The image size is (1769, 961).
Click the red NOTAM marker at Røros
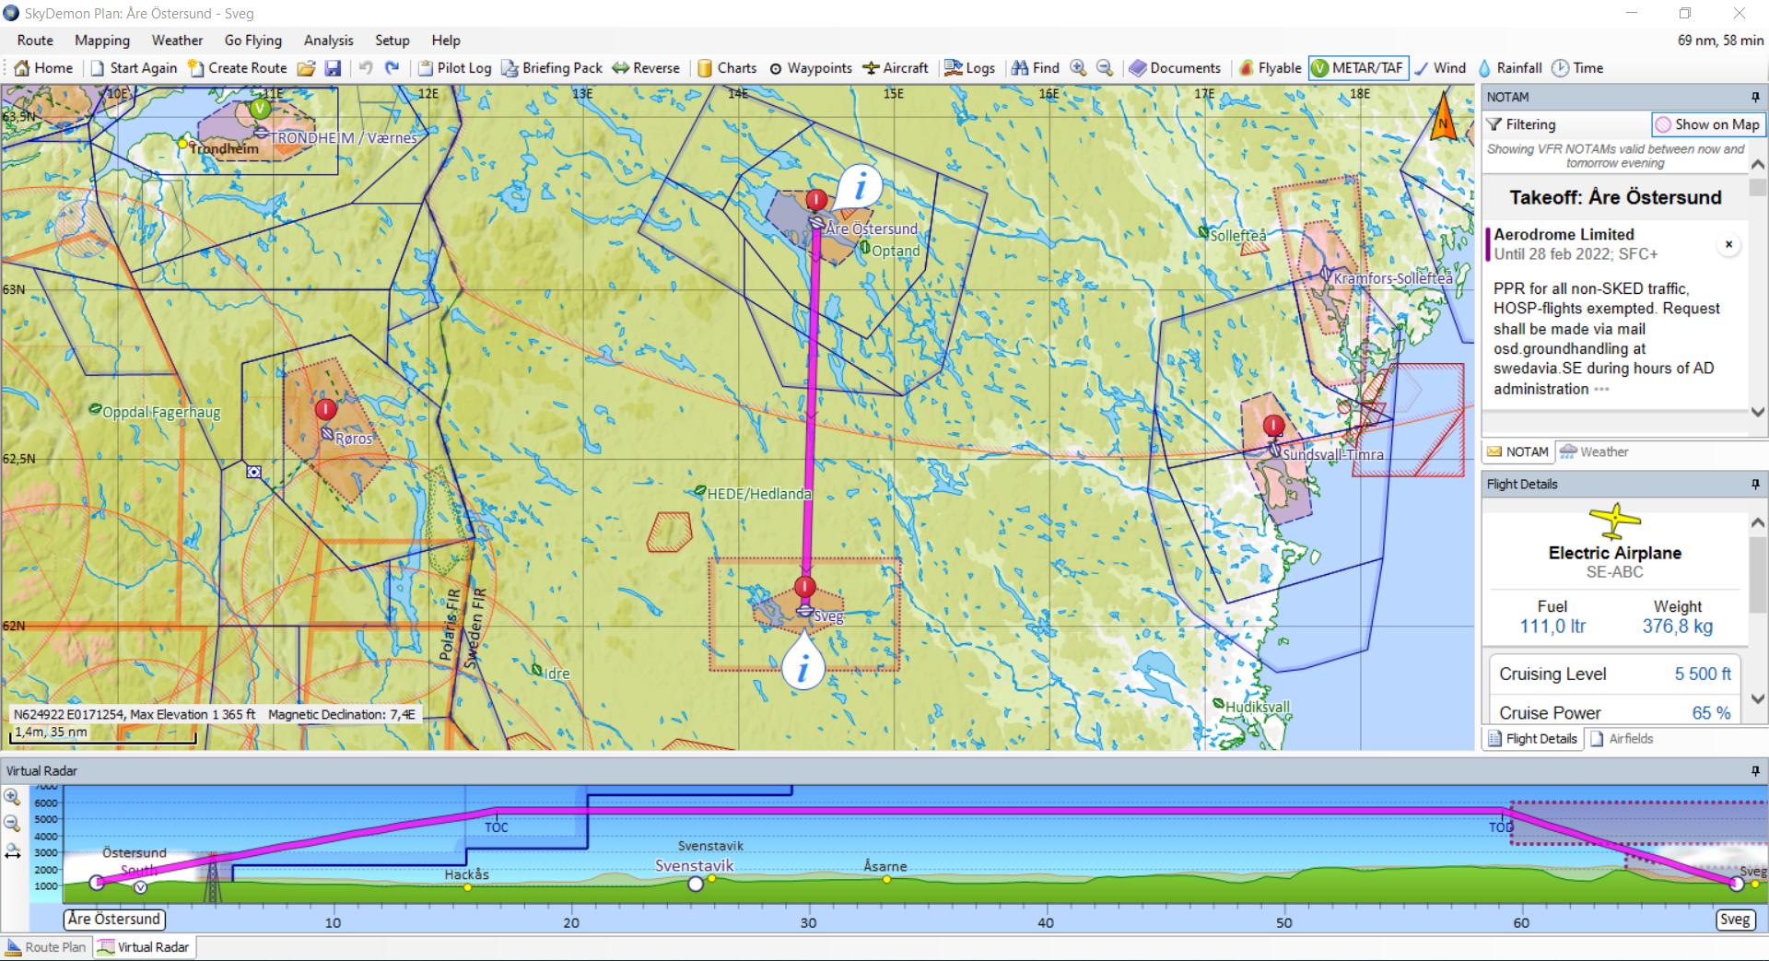tap(325, 409)
